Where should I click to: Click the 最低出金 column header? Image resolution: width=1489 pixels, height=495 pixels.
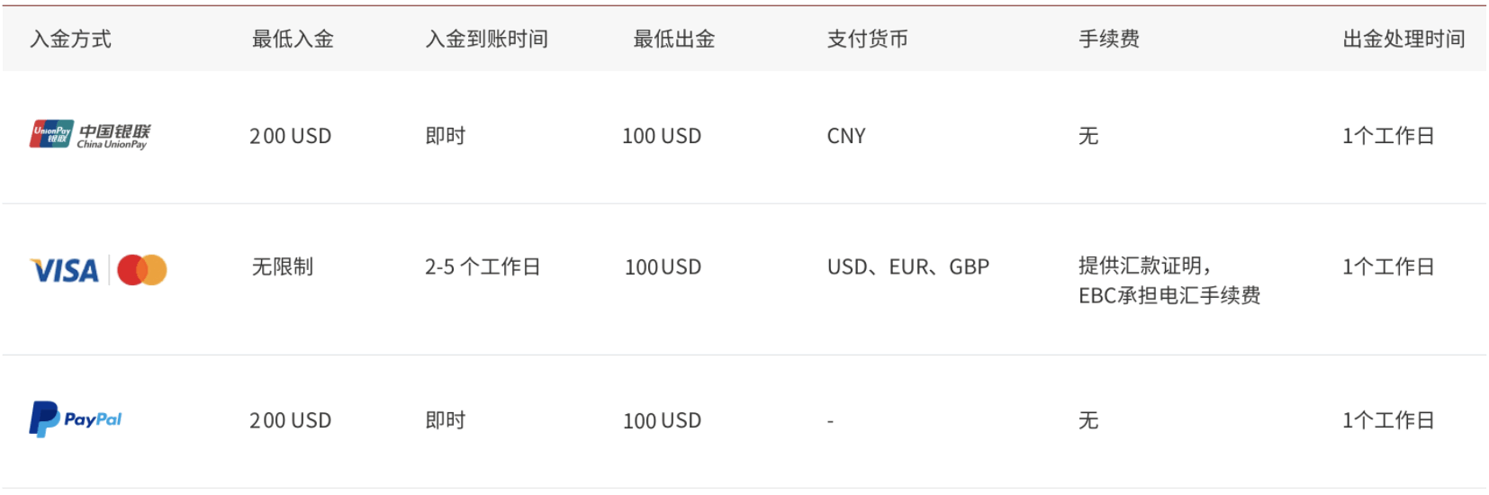coord(674,39)
